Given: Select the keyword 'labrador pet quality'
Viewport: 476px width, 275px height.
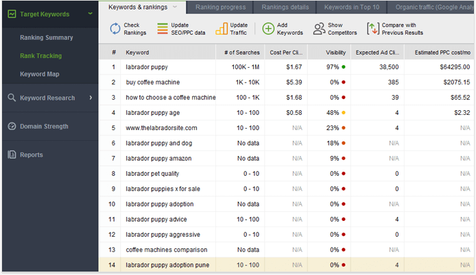Looking at the screenshot, I should click(x=152, y=174).
